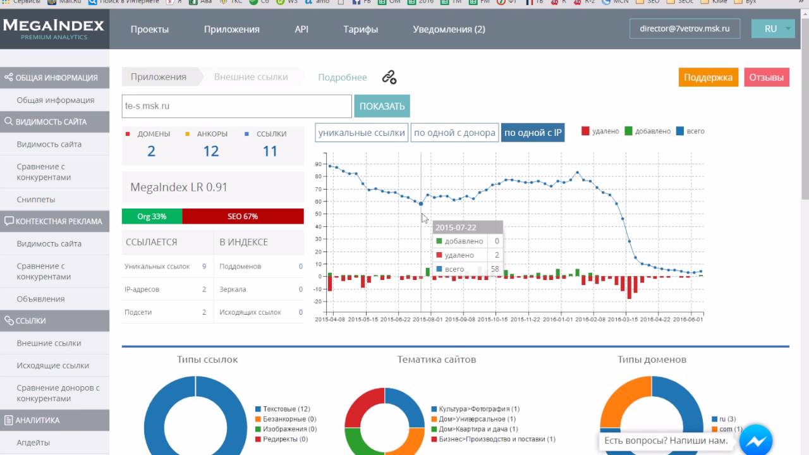The image size is (809, 455).
Task: Click the magnifier icon of ВИДИМОСТЬ САЙТА section
Action: click(9, 122)
